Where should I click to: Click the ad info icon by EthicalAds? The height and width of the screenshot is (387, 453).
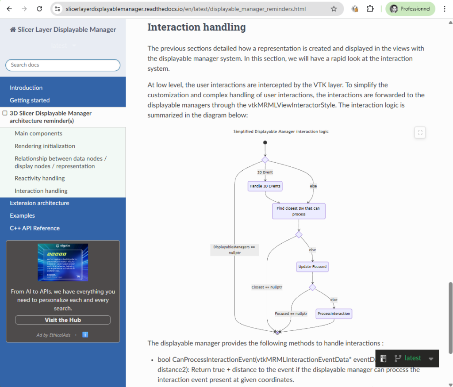tap(85, 334)
